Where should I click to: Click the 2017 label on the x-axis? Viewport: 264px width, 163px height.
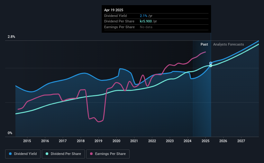[x=63, y=141]
